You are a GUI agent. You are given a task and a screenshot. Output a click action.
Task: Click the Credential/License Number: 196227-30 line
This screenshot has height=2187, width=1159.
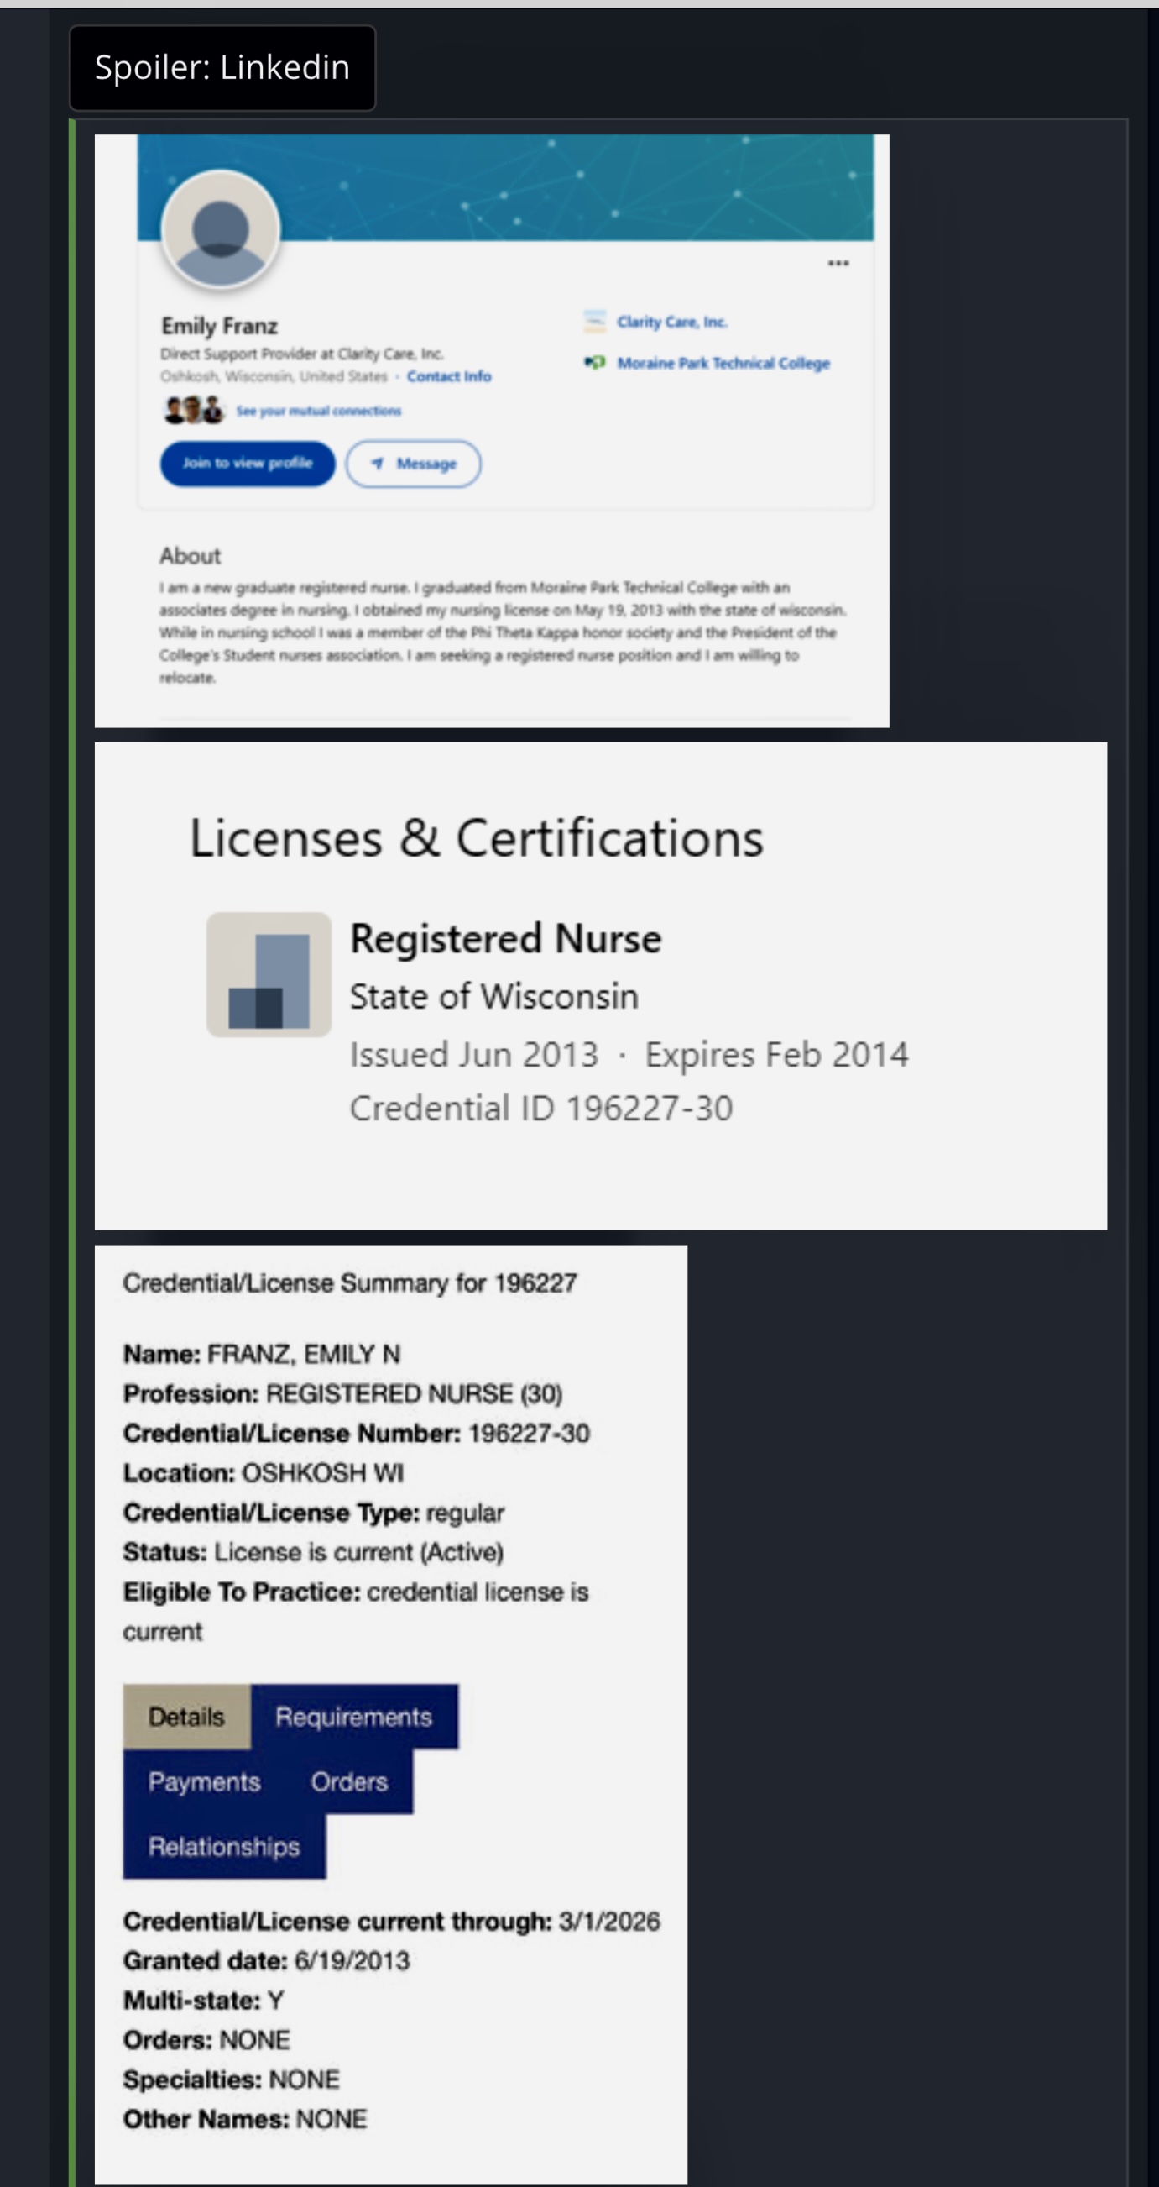[x=357, y=1433]
